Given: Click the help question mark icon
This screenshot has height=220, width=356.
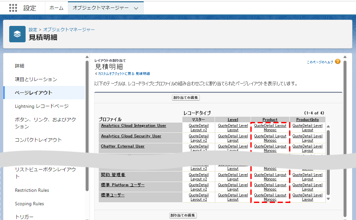Looking at the screenshot, I should tap(338, 62).
